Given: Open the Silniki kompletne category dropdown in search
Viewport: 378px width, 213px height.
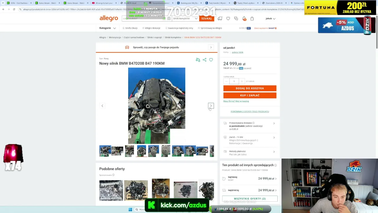Looking at the screenshot, I should click(x=185, y=18).
